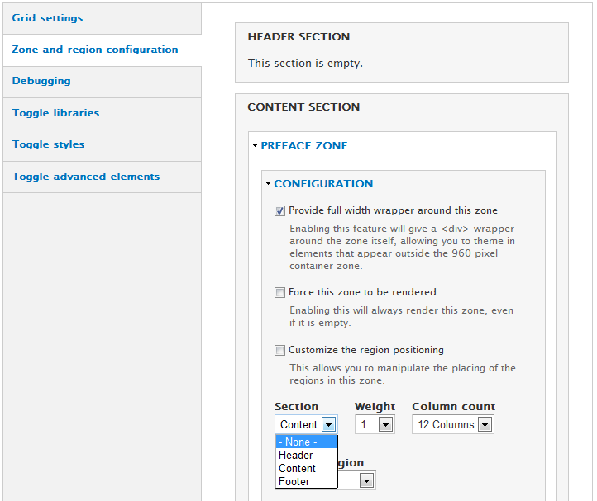Collapse the Configuration fieldset
597x501 pixels.
[x=323, y=184]
